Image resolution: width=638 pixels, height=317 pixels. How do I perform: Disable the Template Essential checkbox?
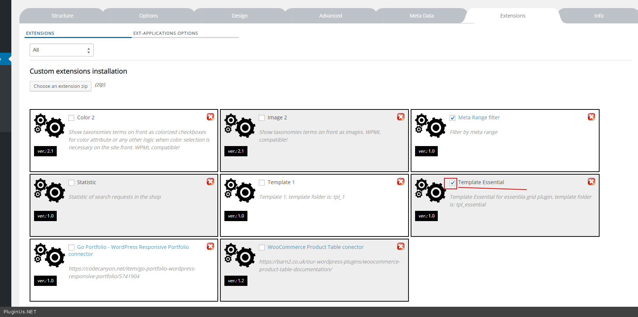tap(452, 183)
